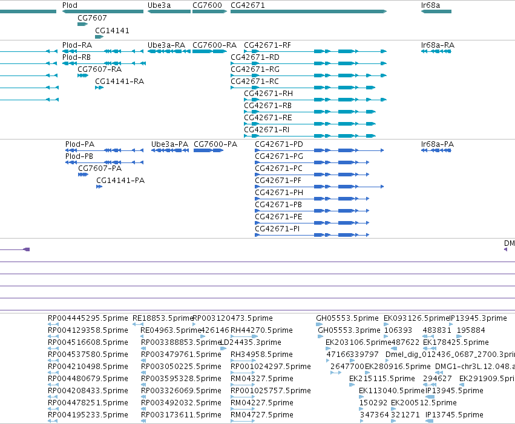Select EST RM04327.5prime

[x=262, y=379]
